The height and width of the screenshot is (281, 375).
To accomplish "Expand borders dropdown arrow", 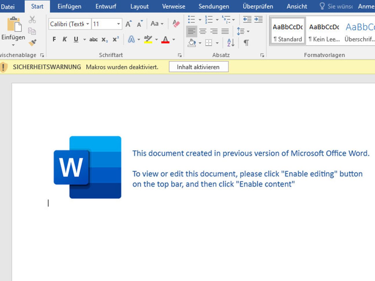I will tap(217, 43).
